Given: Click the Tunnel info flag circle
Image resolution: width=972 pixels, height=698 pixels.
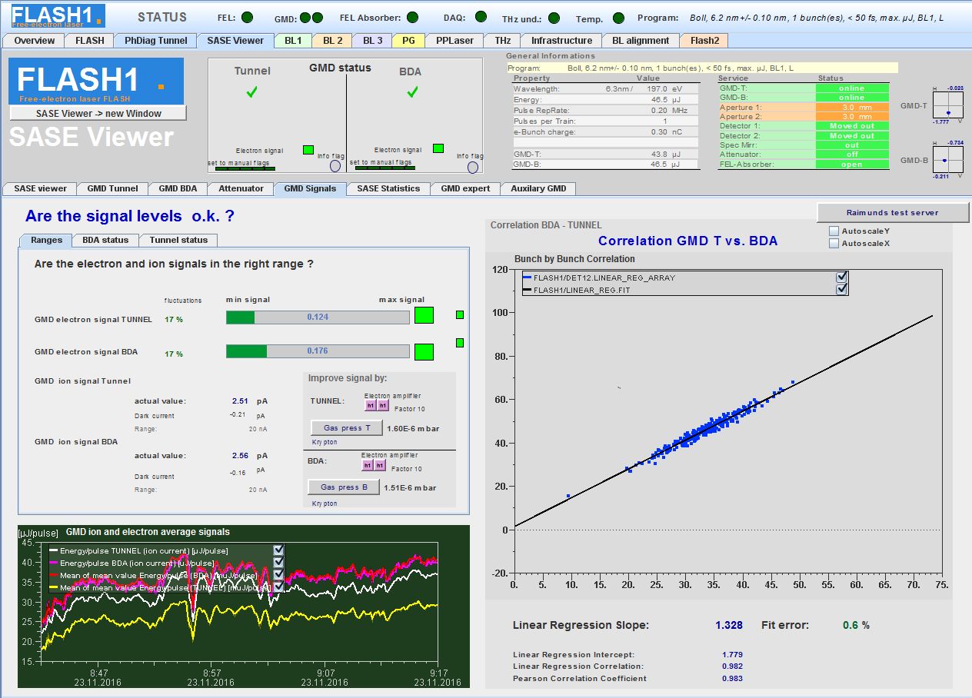Looking at the screenshot, I should point(335,165).
